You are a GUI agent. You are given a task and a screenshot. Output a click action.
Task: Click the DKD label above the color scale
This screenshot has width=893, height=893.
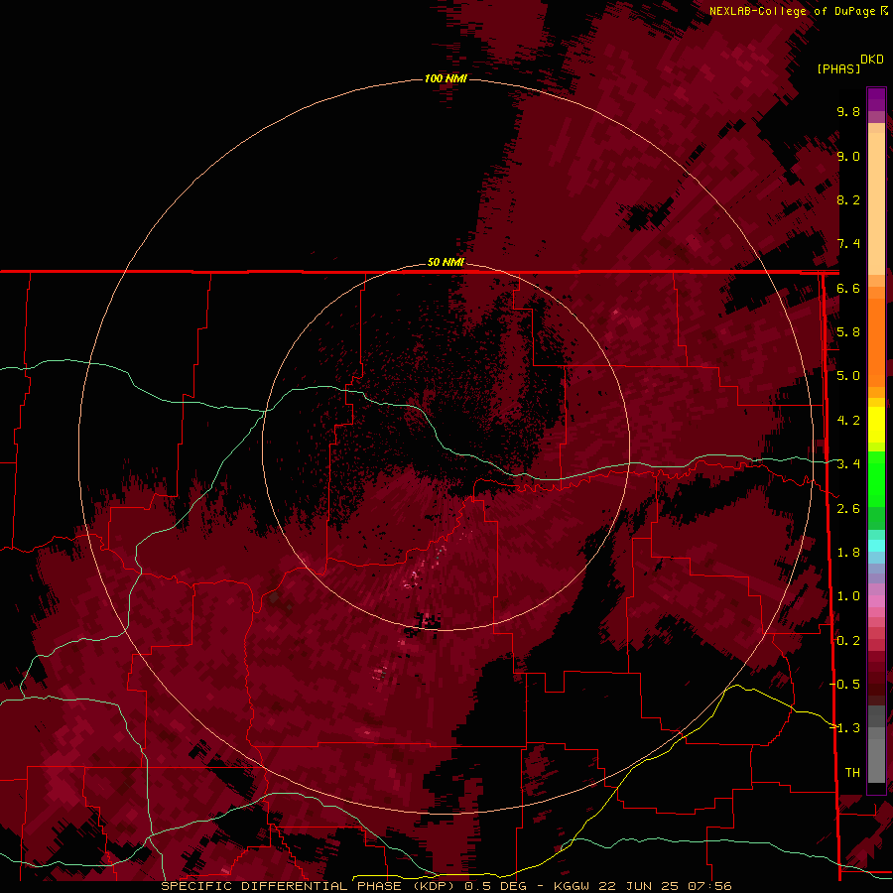872,60
